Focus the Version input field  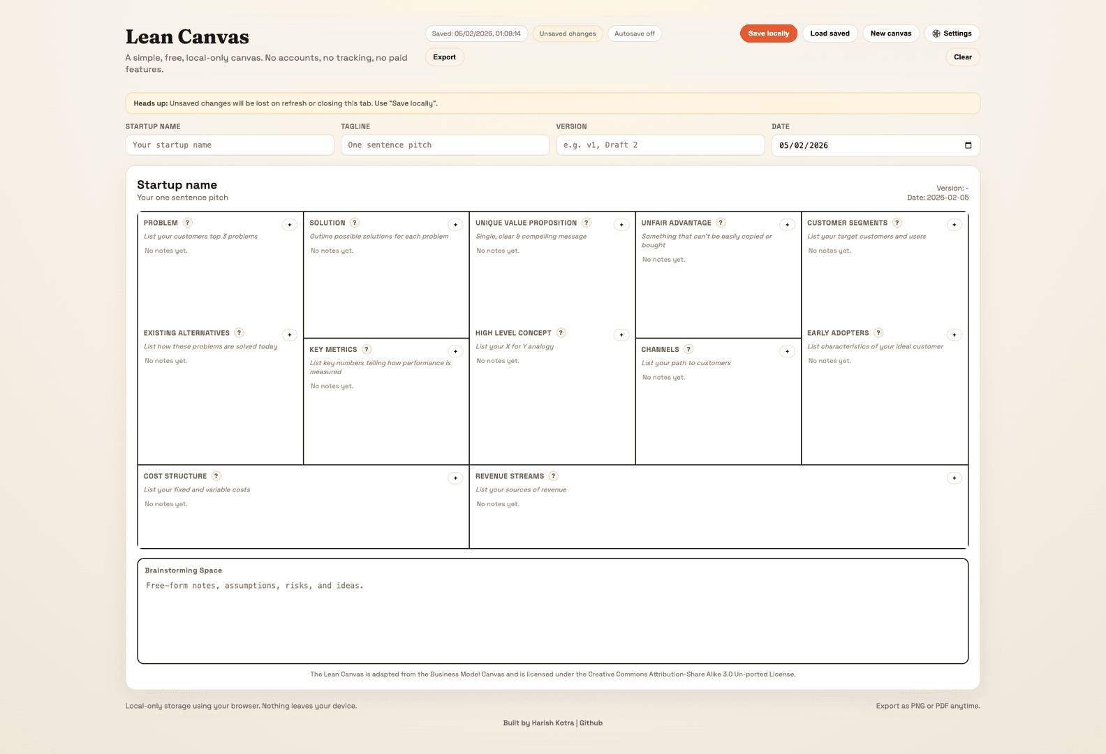coord(661,145)
